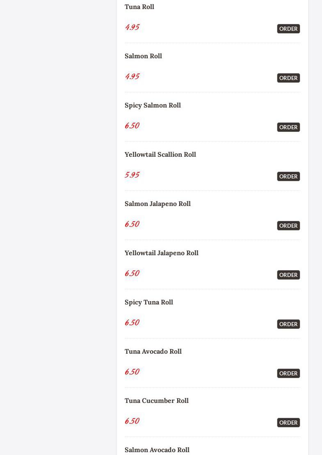
Task: Select the Salmon Roll item name
Action: [143, 56]
